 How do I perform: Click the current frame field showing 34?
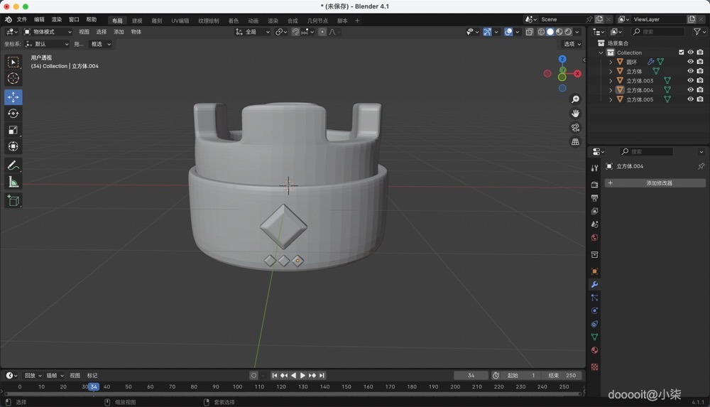pos(471,376)
